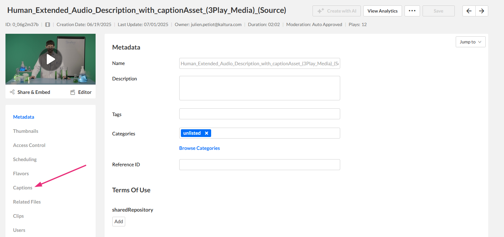Screen dimensions: 504x237
Task: Select the Flavors section
Action: [x=21, y=174]
